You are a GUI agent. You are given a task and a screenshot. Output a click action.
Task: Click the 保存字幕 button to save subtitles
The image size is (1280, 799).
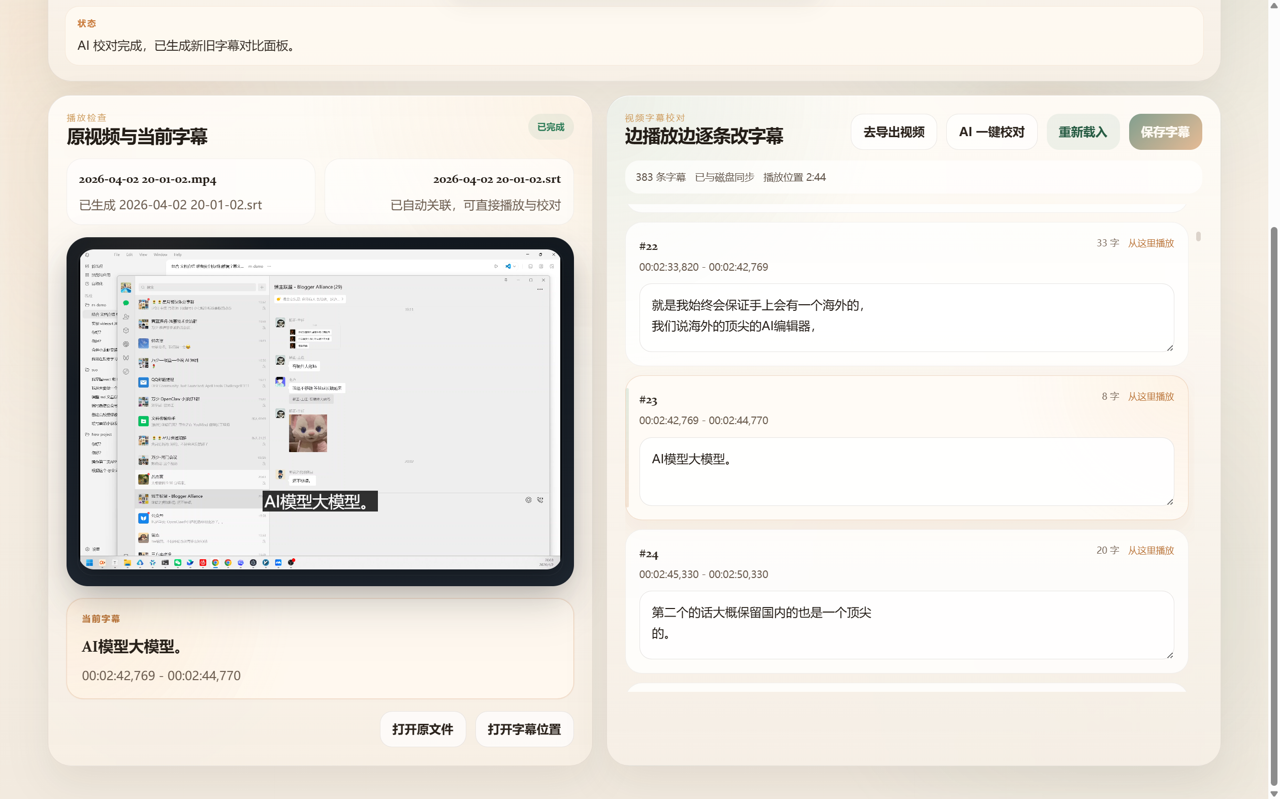coord(1165,132)
